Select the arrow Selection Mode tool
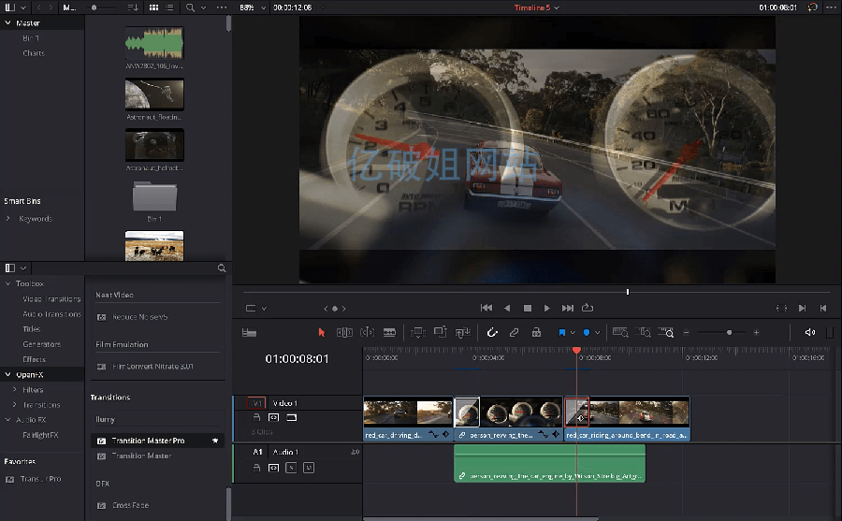The image size is (842, 521). point(322,332)
